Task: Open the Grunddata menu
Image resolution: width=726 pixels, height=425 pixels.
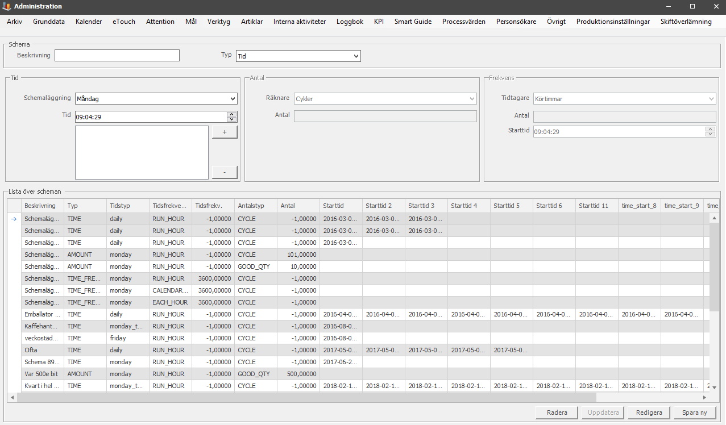Action: coord(49,22)
